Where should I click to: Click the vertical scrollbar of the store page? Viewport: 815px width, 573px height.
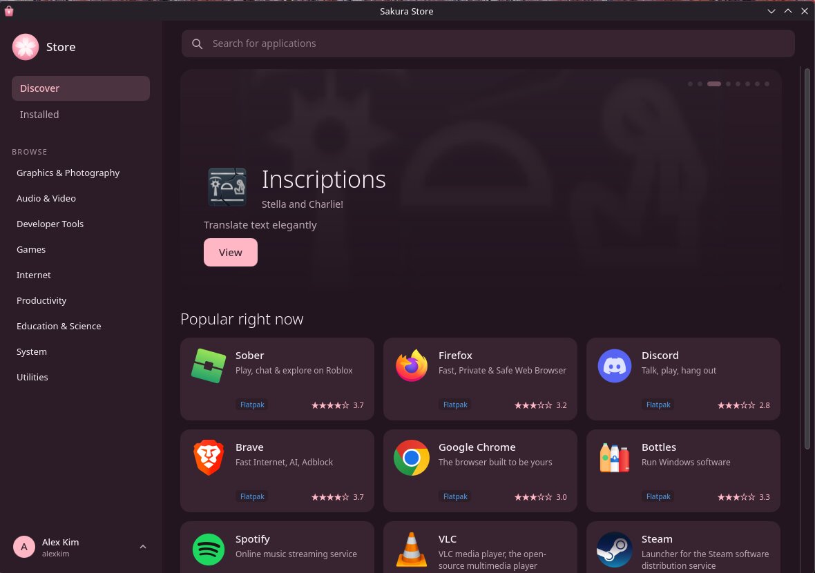(807, 259)
